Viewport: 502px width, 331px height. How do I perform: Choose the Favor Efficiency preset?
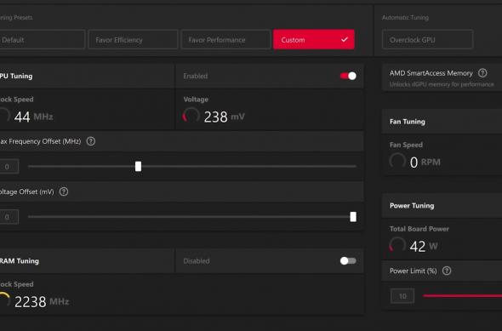pos(133,39)
